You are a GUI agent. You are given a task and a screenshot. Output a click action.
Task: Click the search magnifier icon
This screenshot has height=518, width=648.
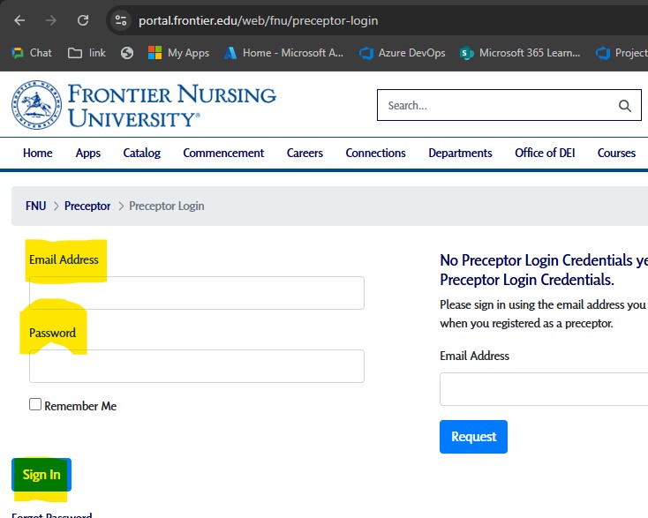pyautogui.click(x=625, y=106)
